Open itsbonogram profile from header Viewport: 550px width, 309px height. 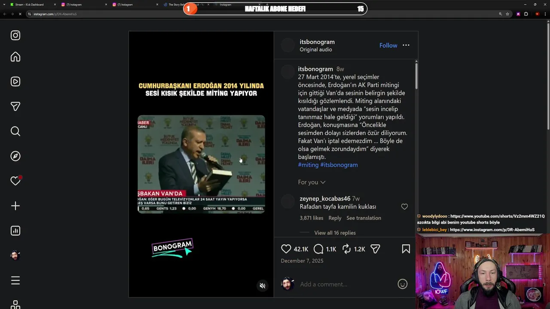(x=317, y=42)
